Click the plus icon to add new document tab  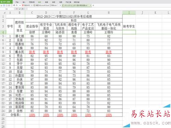click(93, 5)
